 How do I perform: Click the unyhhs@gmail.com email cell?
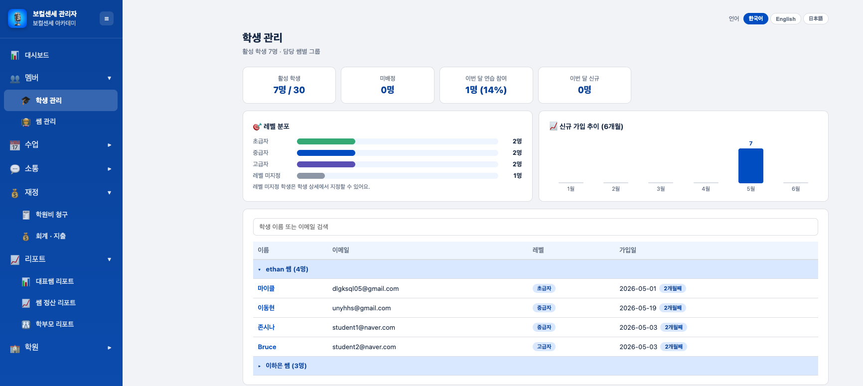pos(362,308)
